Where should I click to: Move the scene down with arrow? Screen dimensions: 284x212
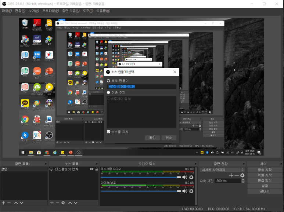point(22,203)
